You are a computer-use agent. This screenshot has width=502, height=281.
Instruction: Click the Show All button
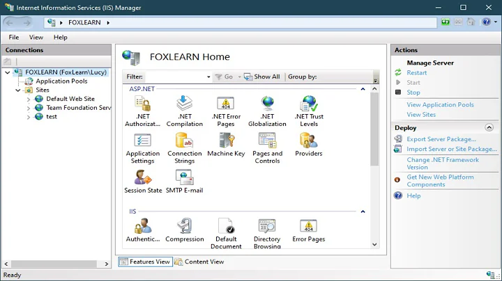(262, 77)
